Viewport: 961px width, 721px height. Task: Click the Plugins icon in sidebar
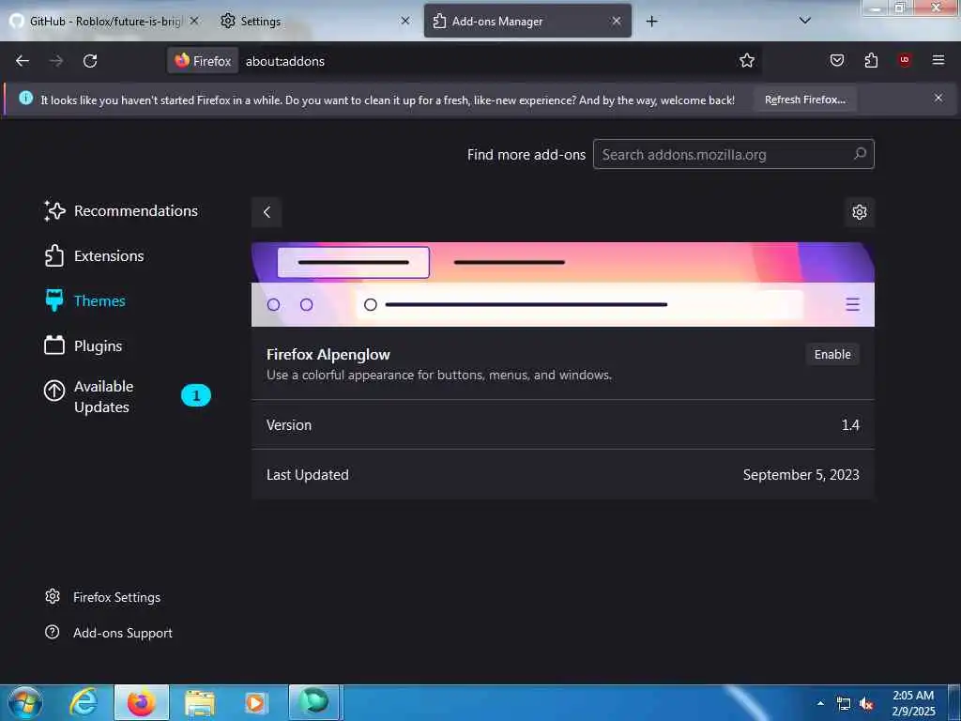pyautogui.click(x=54, y=345)
